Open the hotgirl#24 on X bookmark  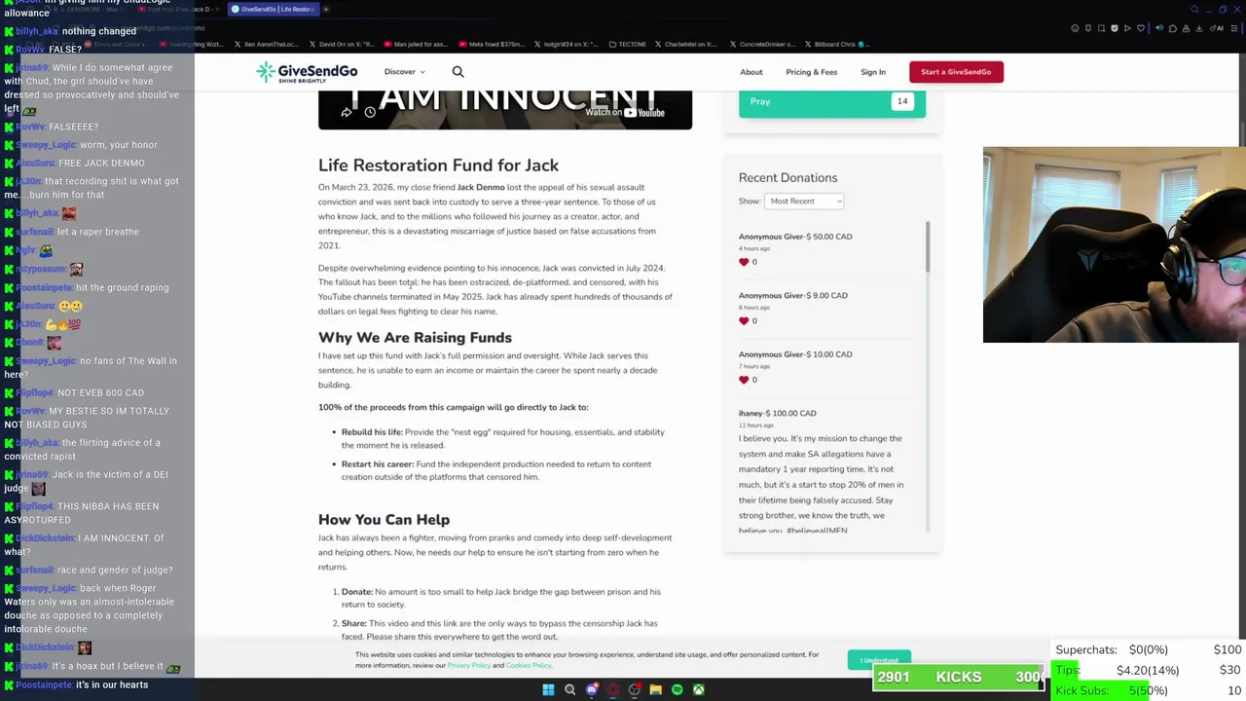click(567, 44)
